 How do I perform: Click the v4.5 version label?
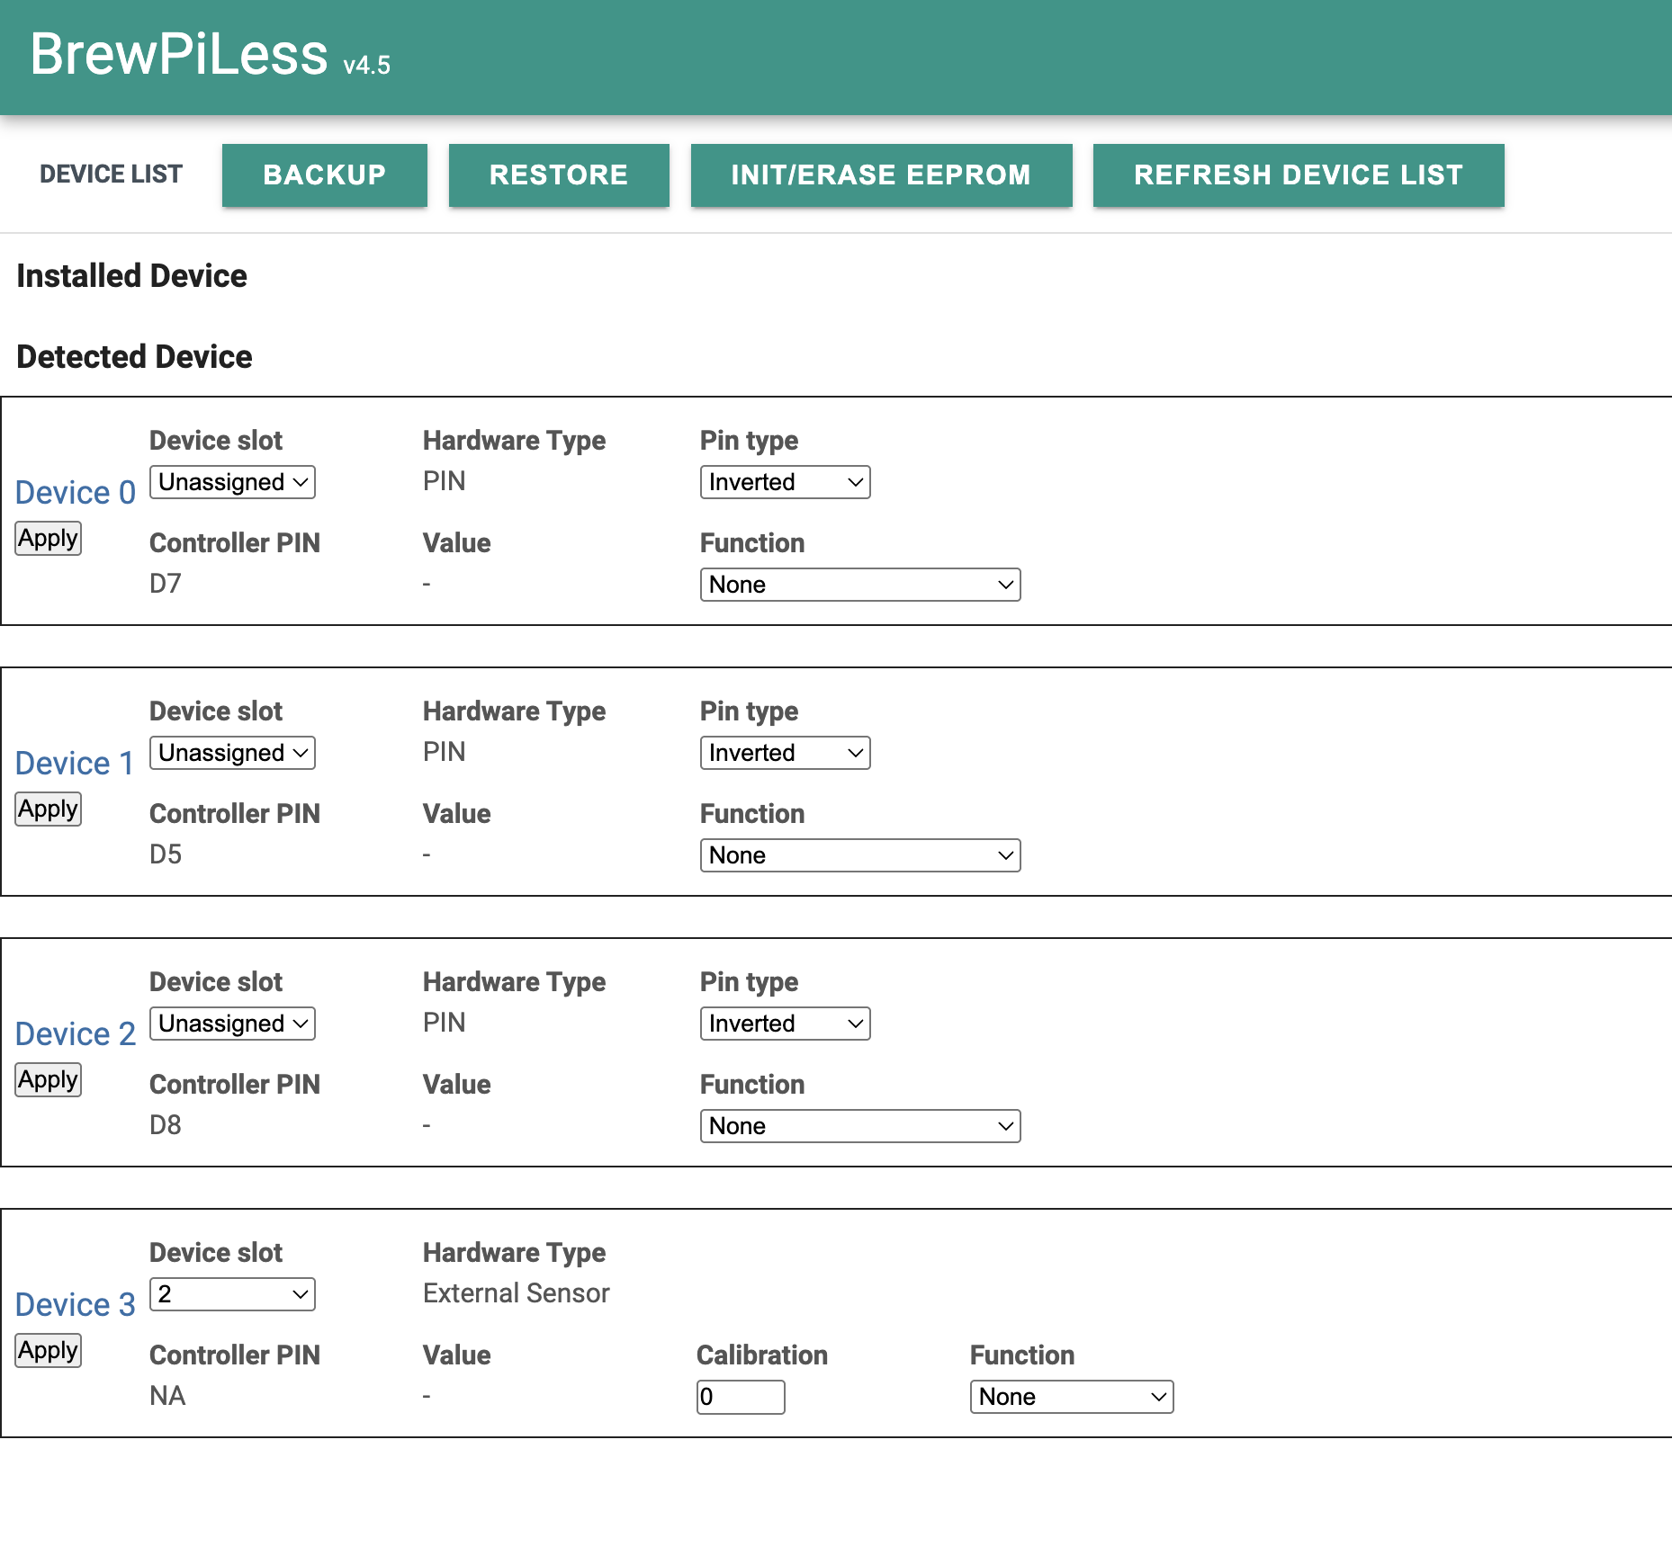click(x=366, y=65)
